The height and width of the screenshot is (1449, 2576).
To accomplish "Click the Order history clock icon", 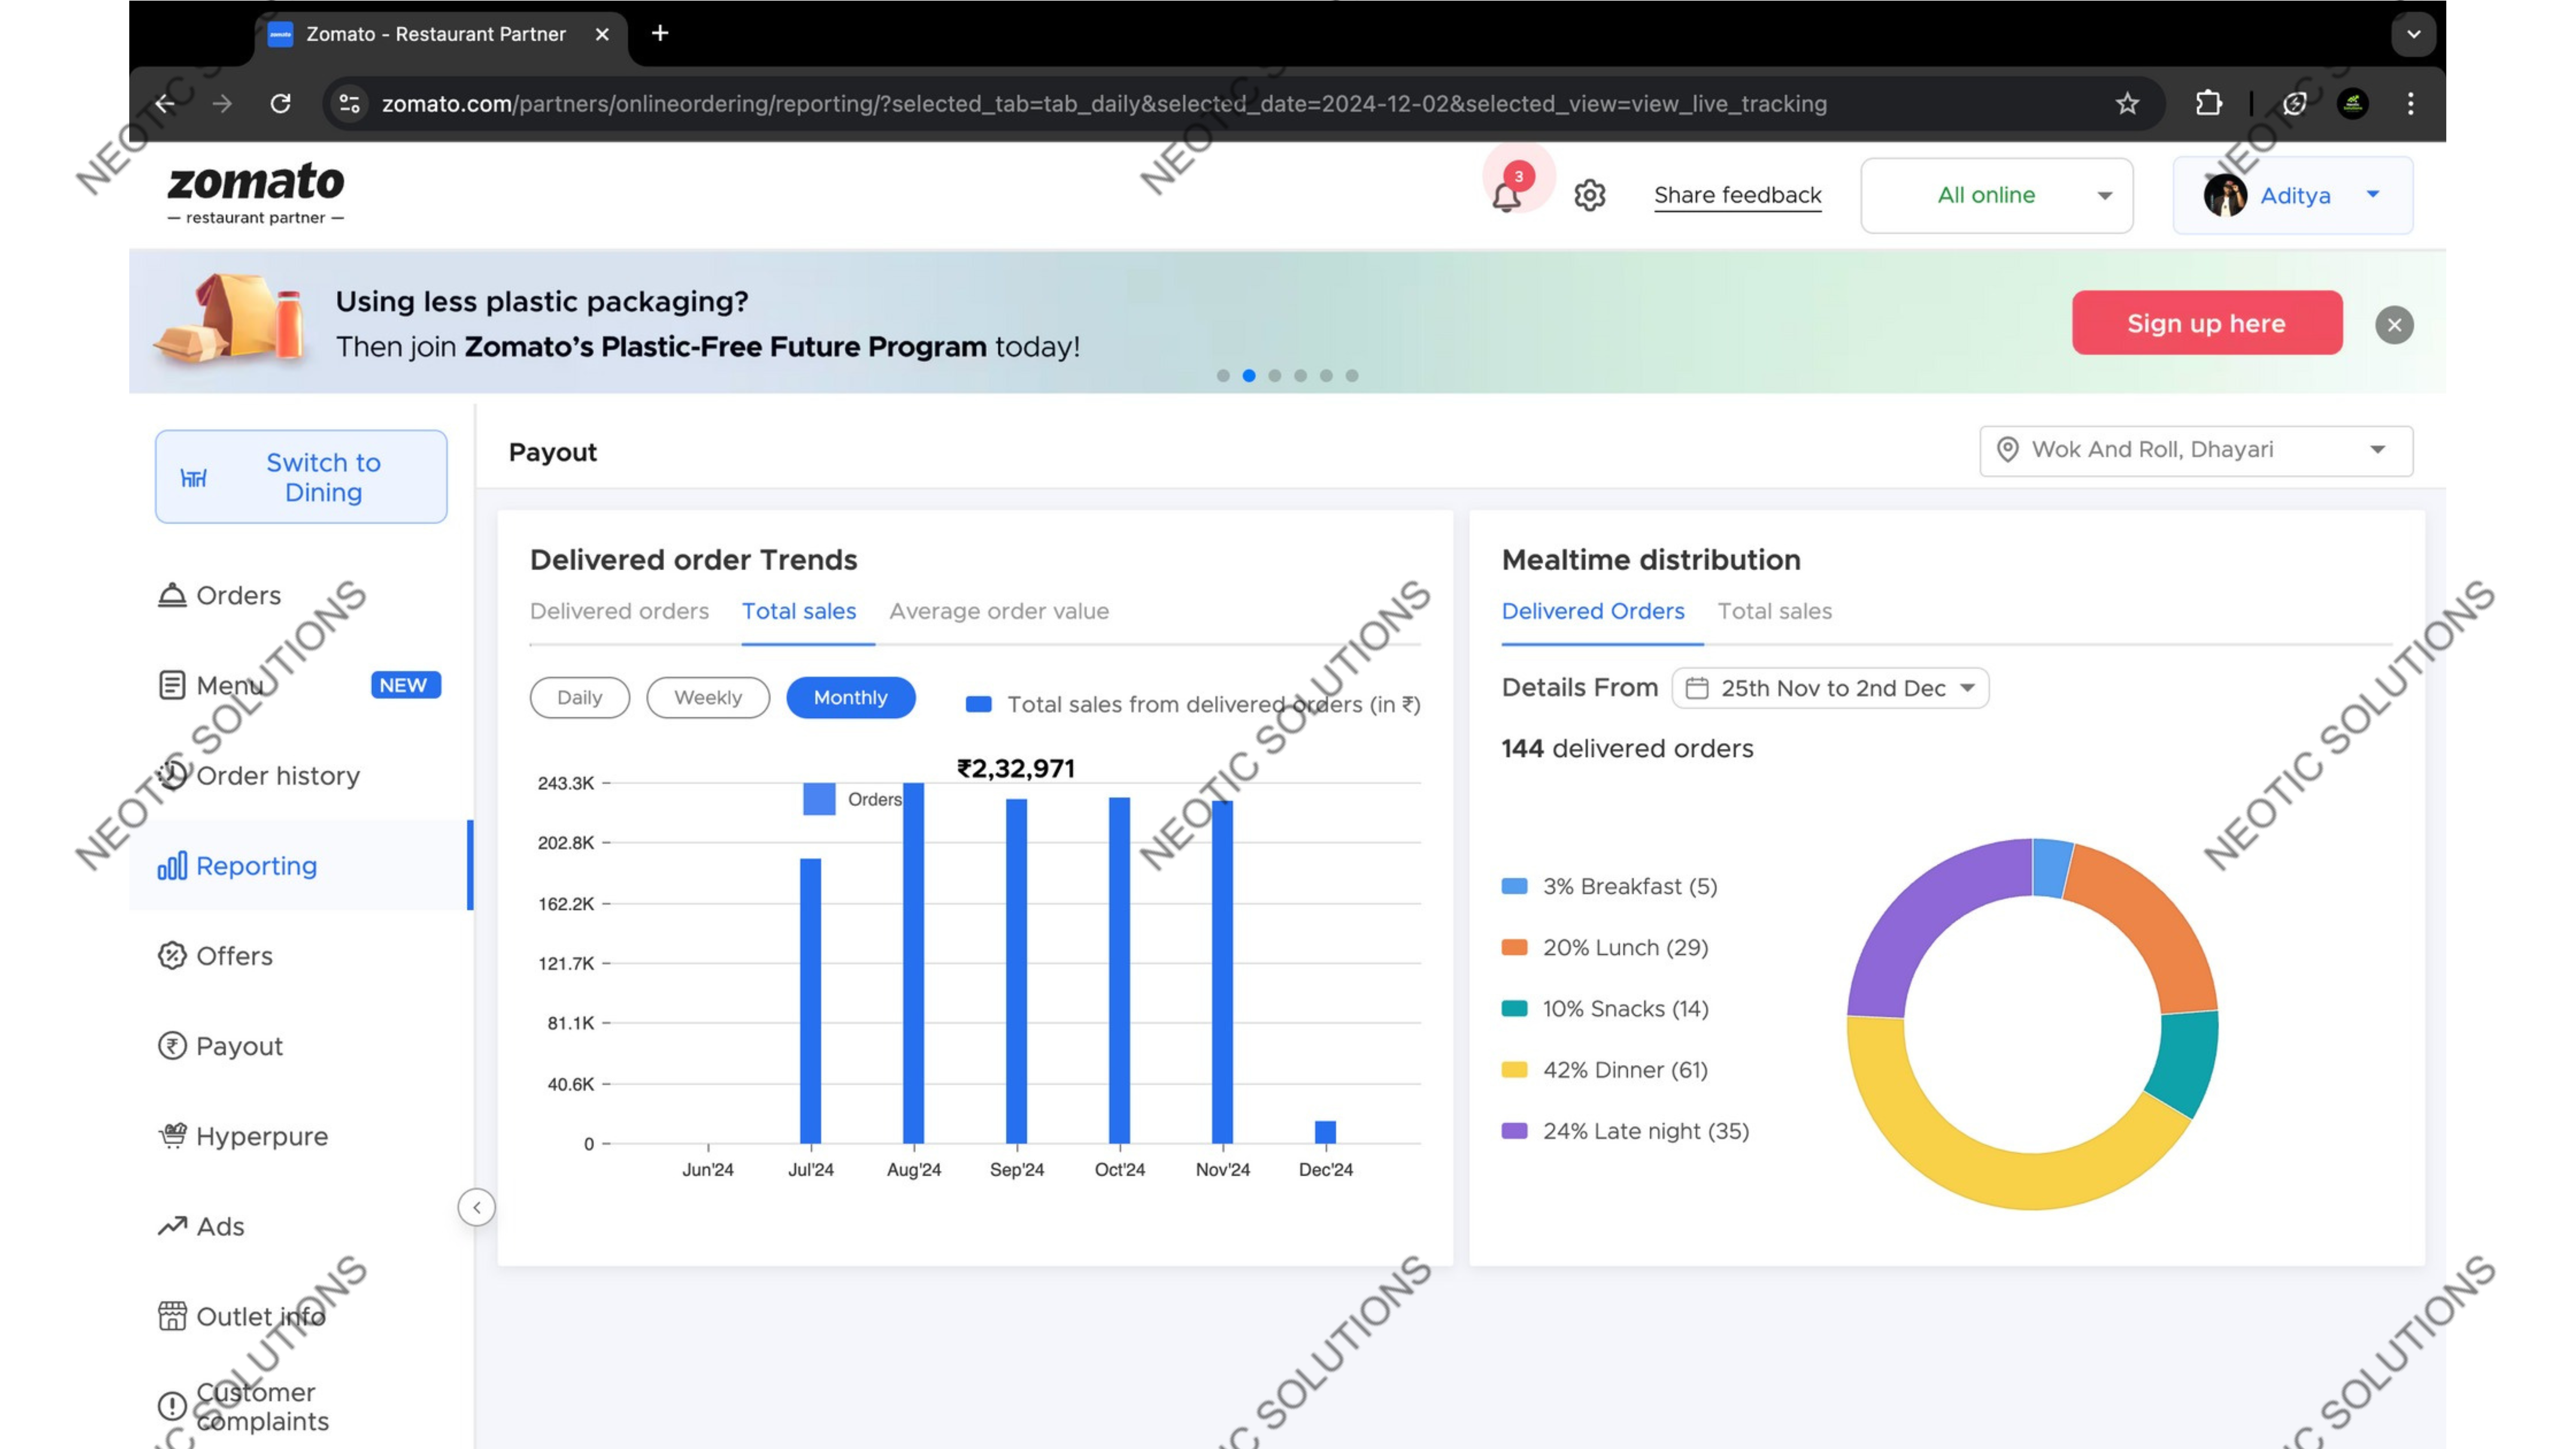I will (x=172, y=775).
